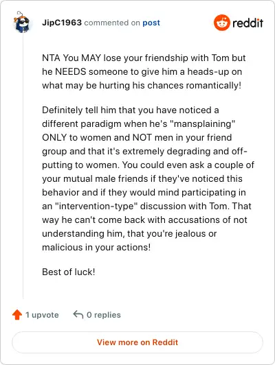Open the JipC1963 username profile link
Viewport: 275px width, 365px height.
(x=62, y=23)
